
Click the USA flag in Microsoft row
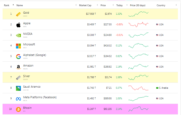(157, 46)
